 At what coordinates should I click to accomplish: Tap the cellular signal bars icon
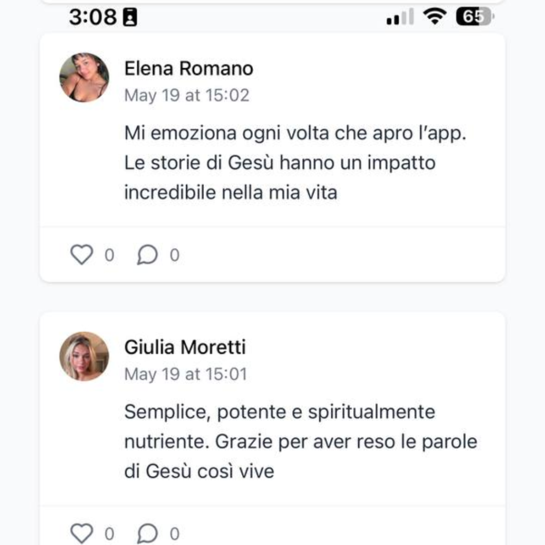[x=400, y=18]
